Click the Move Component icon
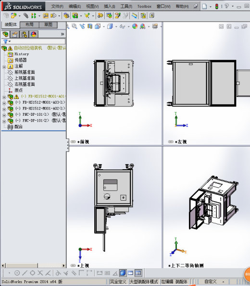Image resolution: width=250 pixels, height=286 pixels. pos(53,16)
